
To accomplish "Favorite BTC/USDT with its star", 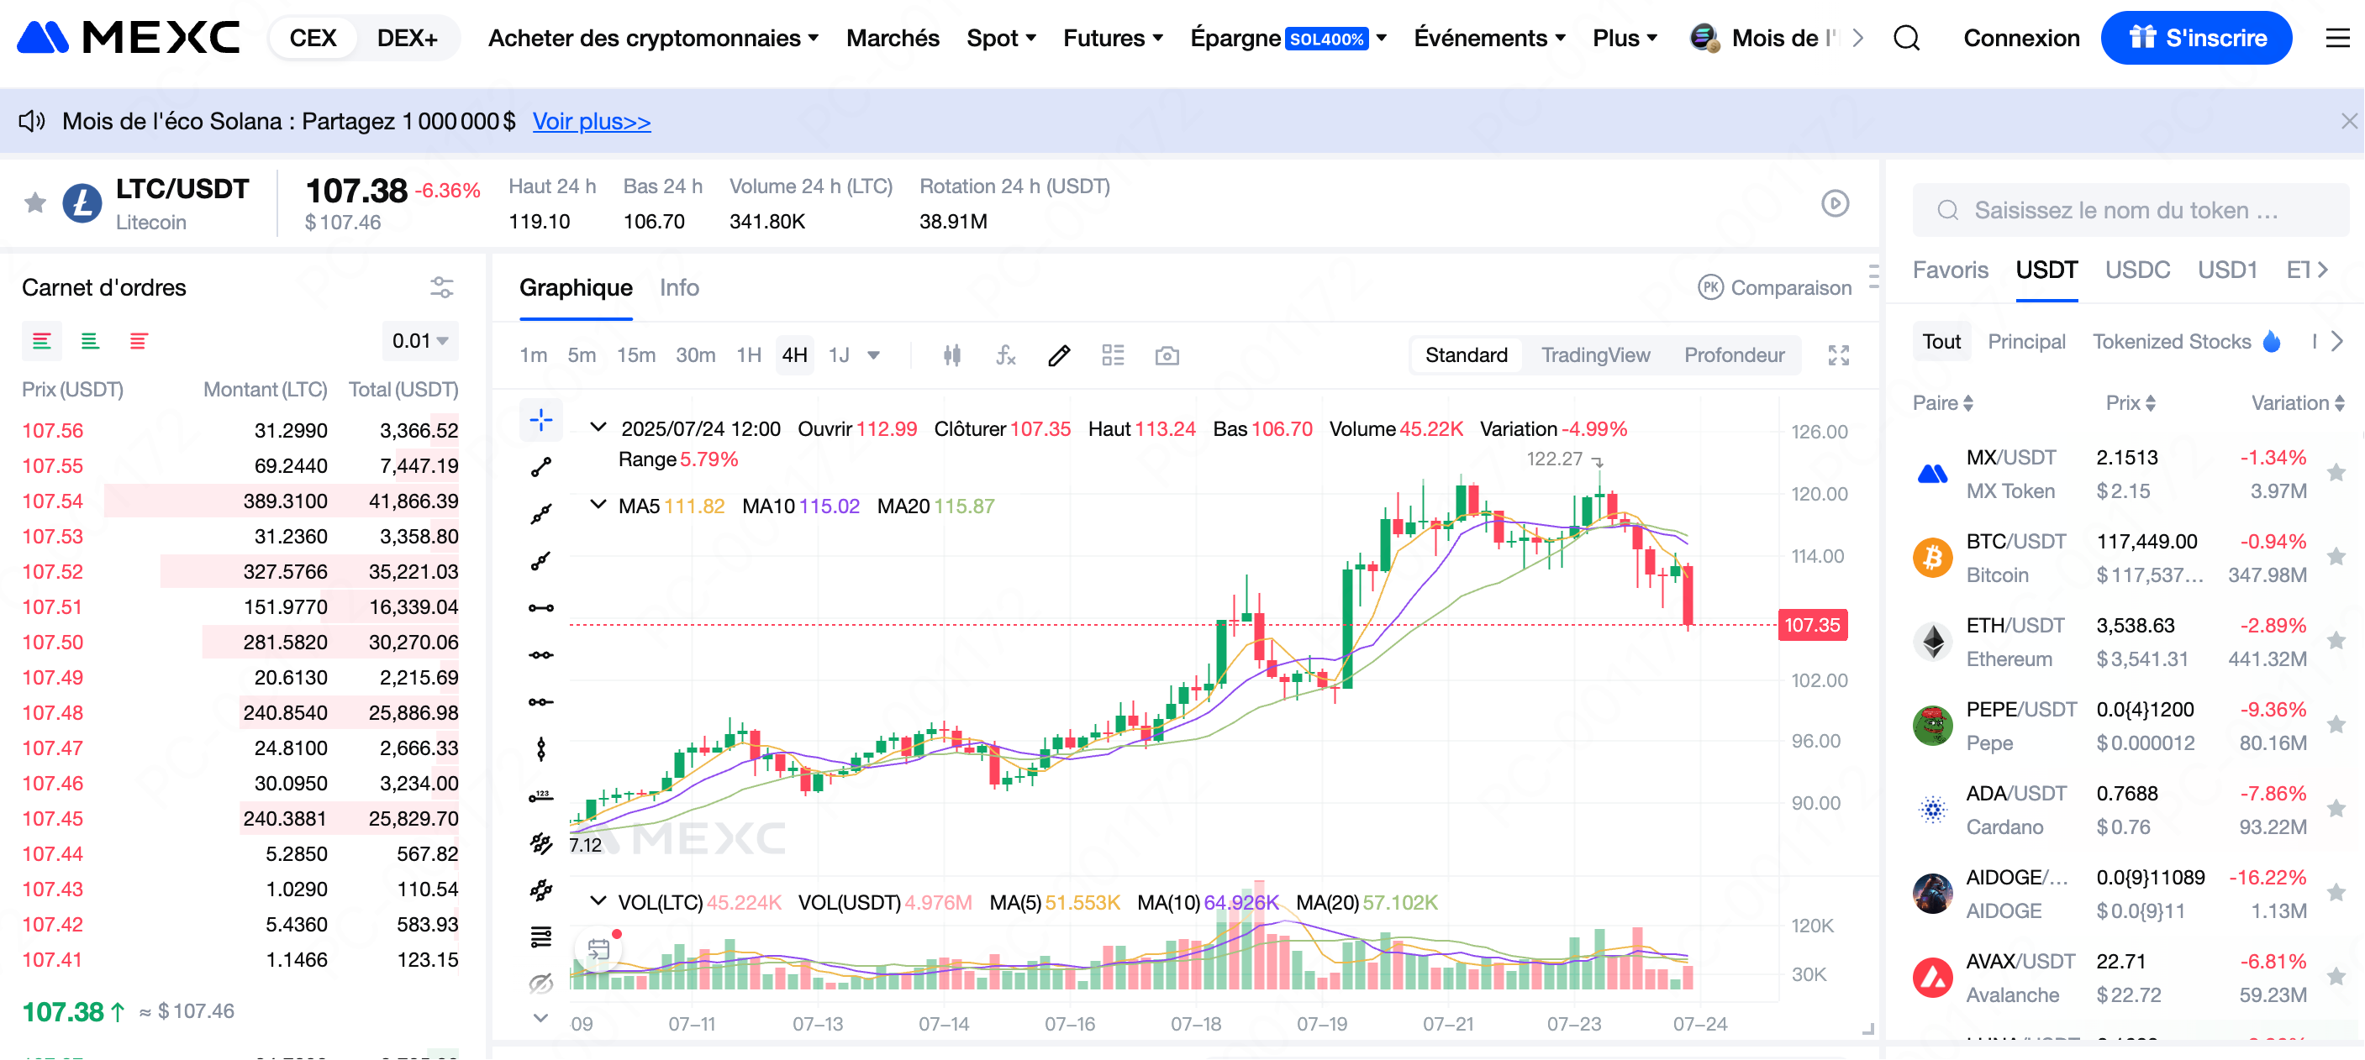I will pos(2336,557).
